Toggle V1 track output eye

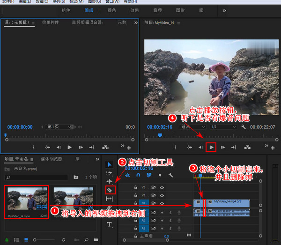coord(162,203)
